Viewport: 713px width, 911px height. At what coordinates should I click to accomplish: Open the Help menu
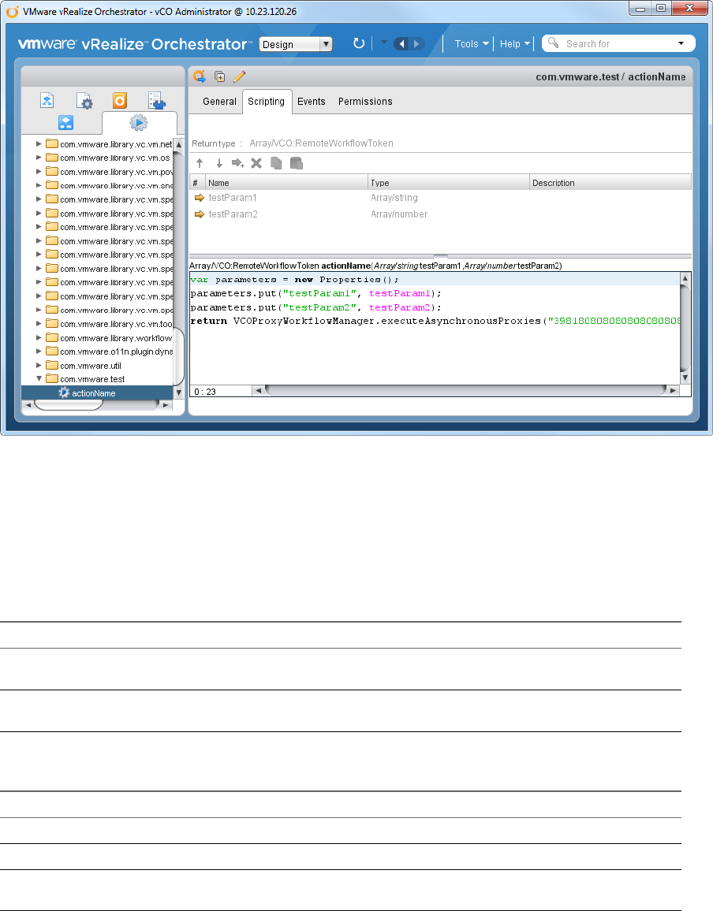(x=515, y=43)
